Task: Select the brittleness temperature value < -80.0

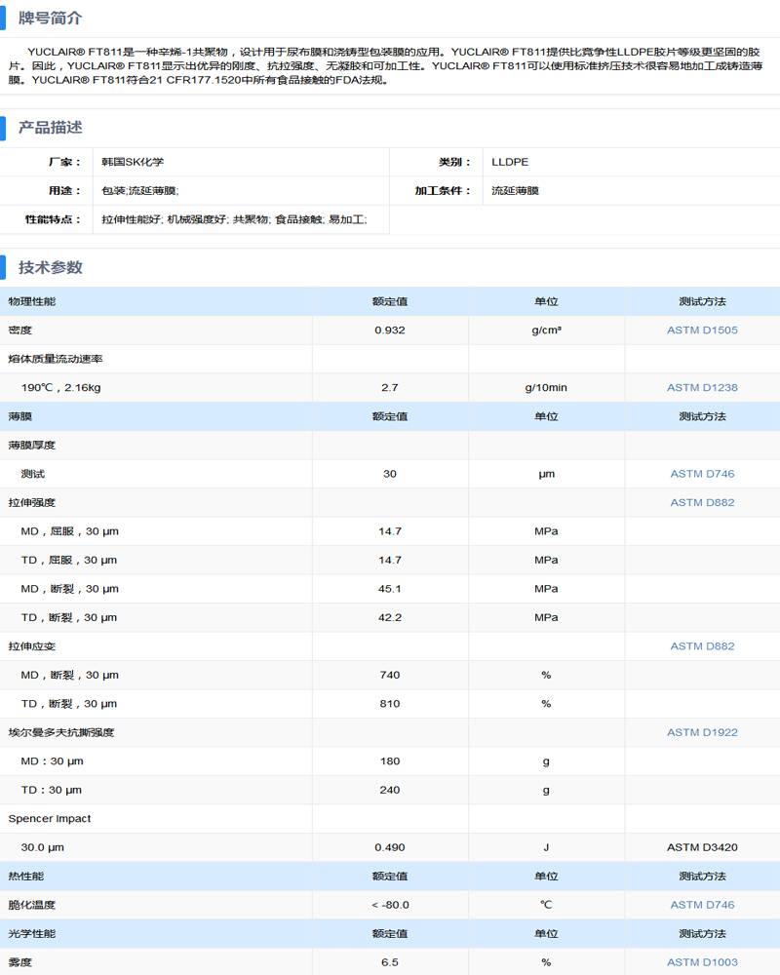Action: coord(390,905)
